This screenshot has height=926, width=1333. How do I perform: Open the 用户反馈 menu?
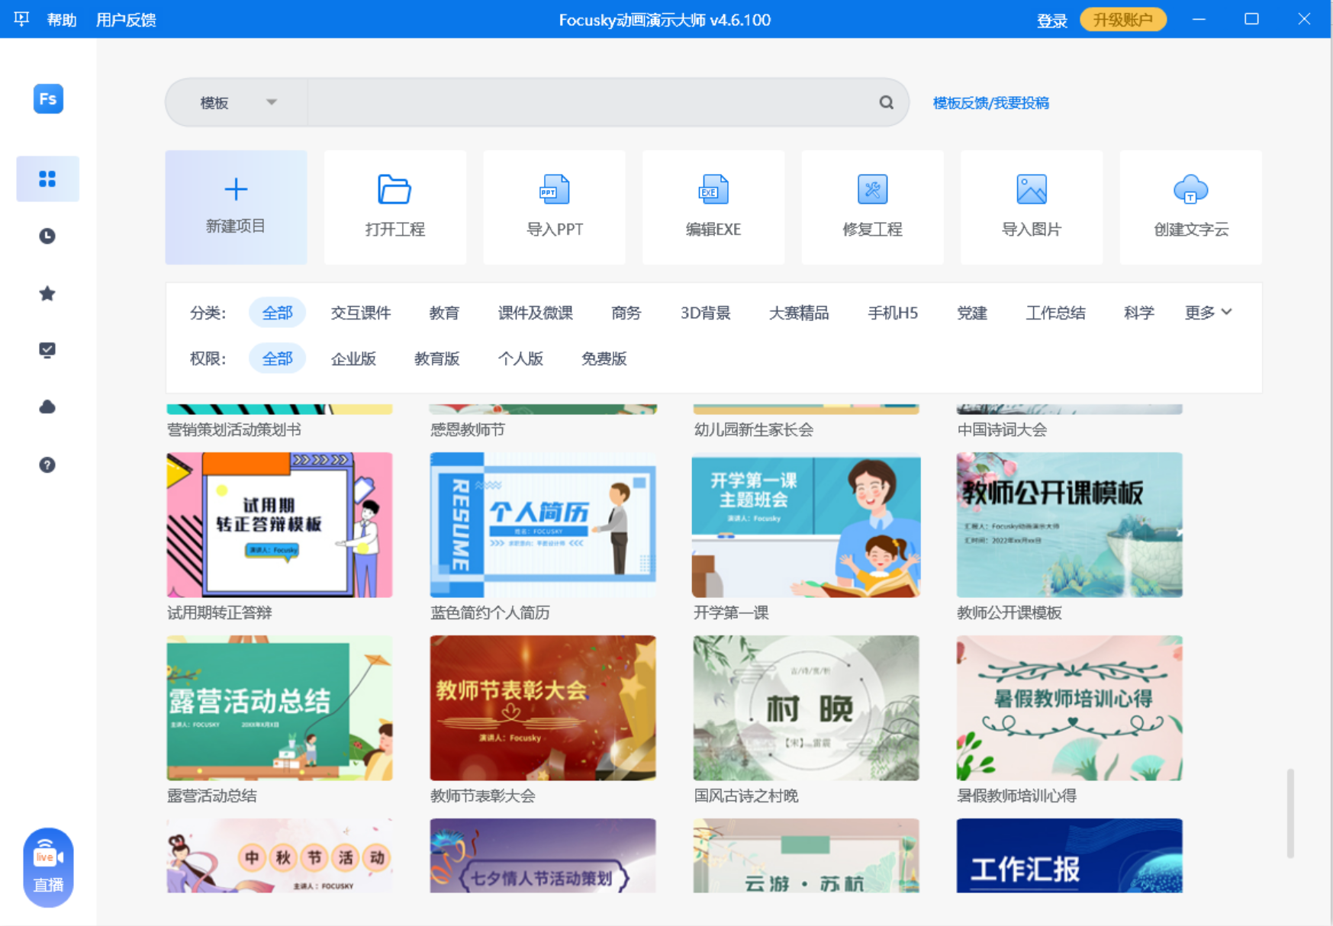[126, 20]
